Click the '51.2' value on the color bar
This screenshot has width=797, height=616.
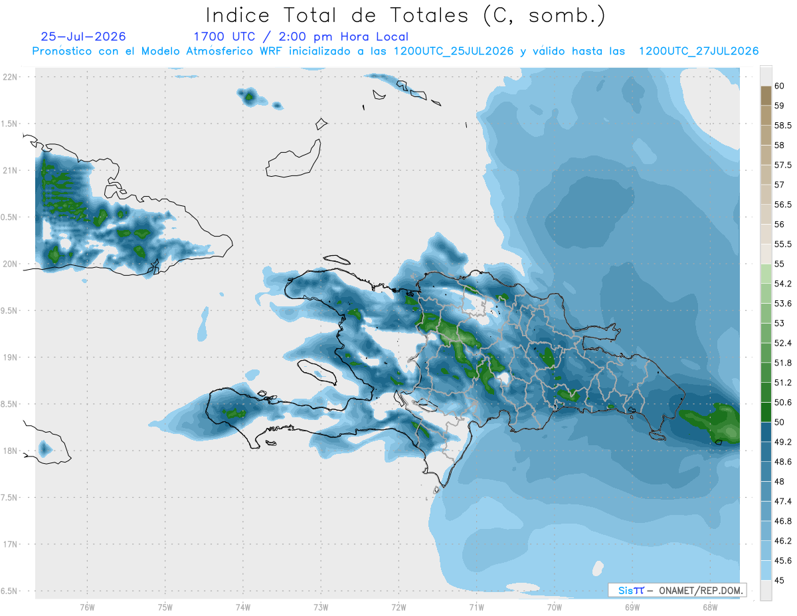(784, 383)
